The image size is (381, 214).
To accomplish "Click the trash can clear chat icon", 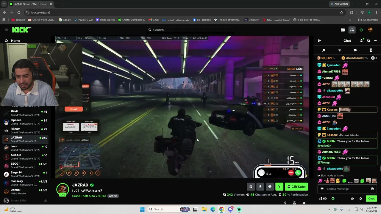I will [x=339, y=50].
